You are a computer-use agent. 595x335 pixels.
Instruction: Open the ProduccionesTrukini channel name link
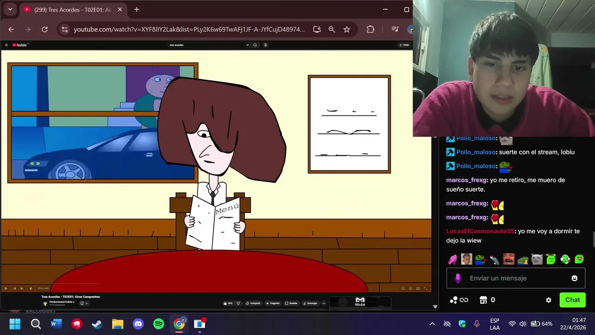pos(62,302)
